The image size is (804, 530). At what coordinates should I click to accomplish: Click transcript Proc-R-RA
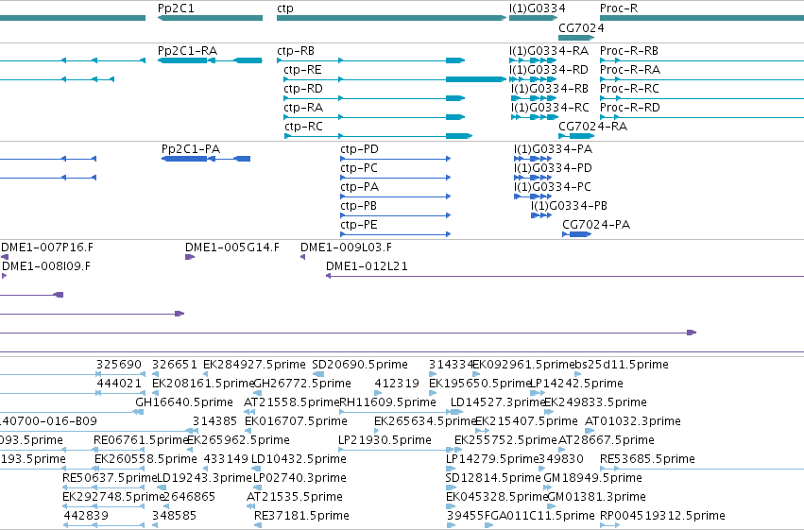(x=630, y=70)
